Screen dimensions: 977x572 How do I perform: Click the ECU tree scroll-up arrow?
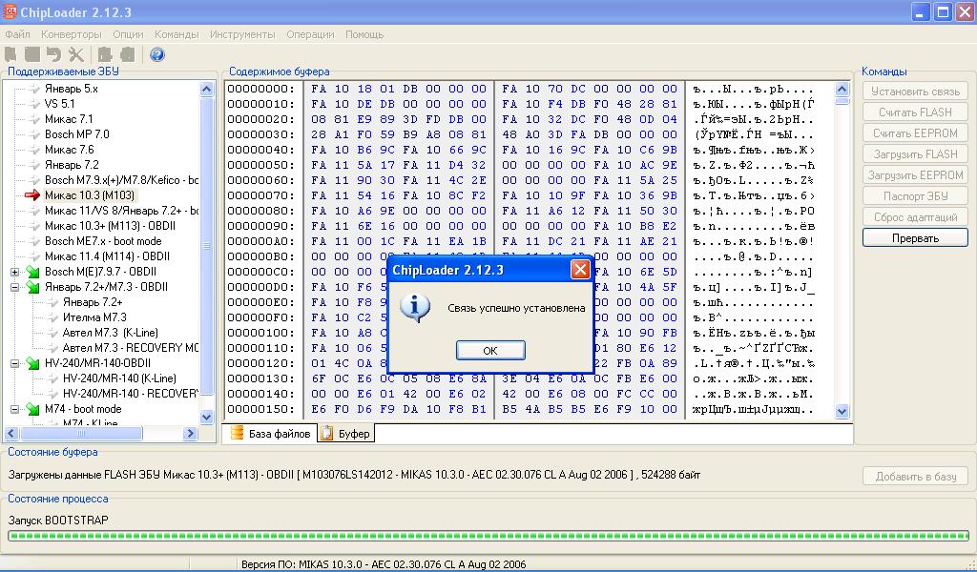[x=207, y=90]
